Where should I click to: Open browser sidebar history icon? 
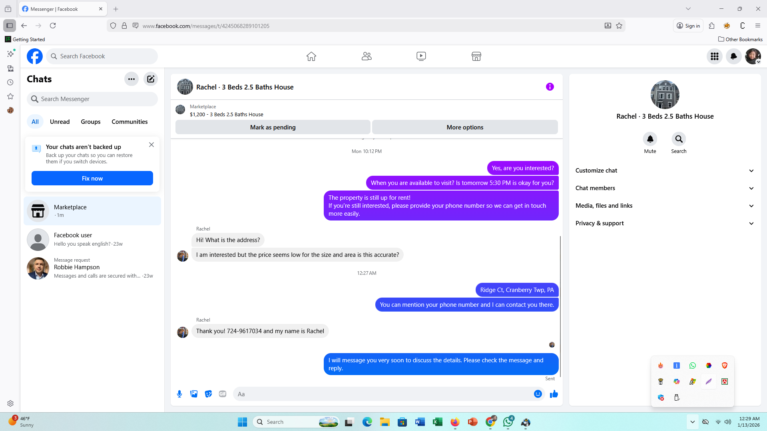[x=10, y=82]
